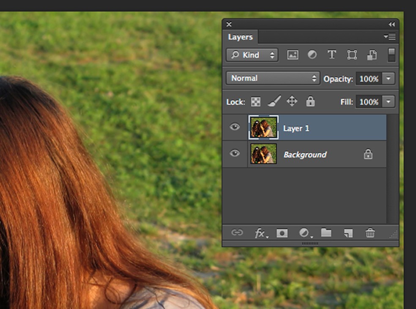Select the Background layer thumbnail
The height and width of the screenshot is (309, 416).
(263, 154)
